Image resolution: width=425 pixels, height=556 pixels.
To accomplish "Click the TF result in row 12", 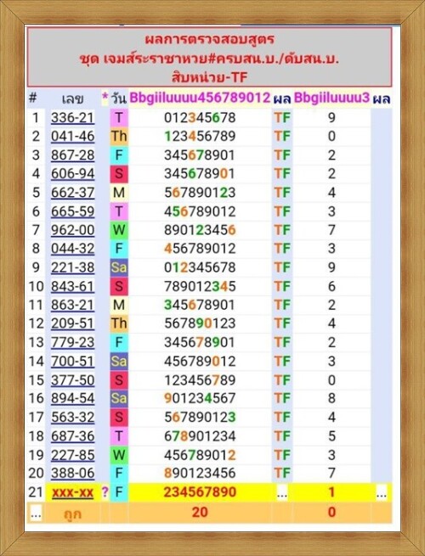I will click(282, 323).
